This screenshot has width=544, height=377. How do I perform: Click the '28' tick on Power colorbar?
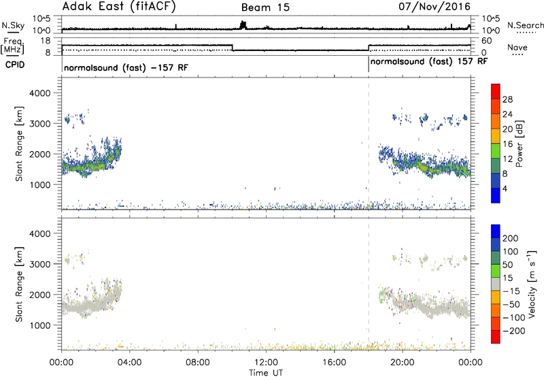point(507,99)
